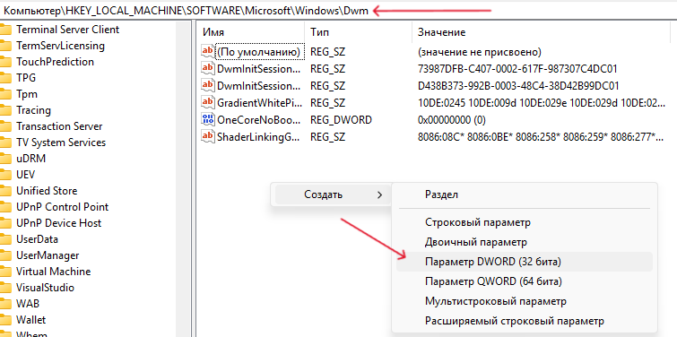Choose Расширяемый строковый параметр
The image size is (677, 337).
pyautogui.click(x=525, y=321)
